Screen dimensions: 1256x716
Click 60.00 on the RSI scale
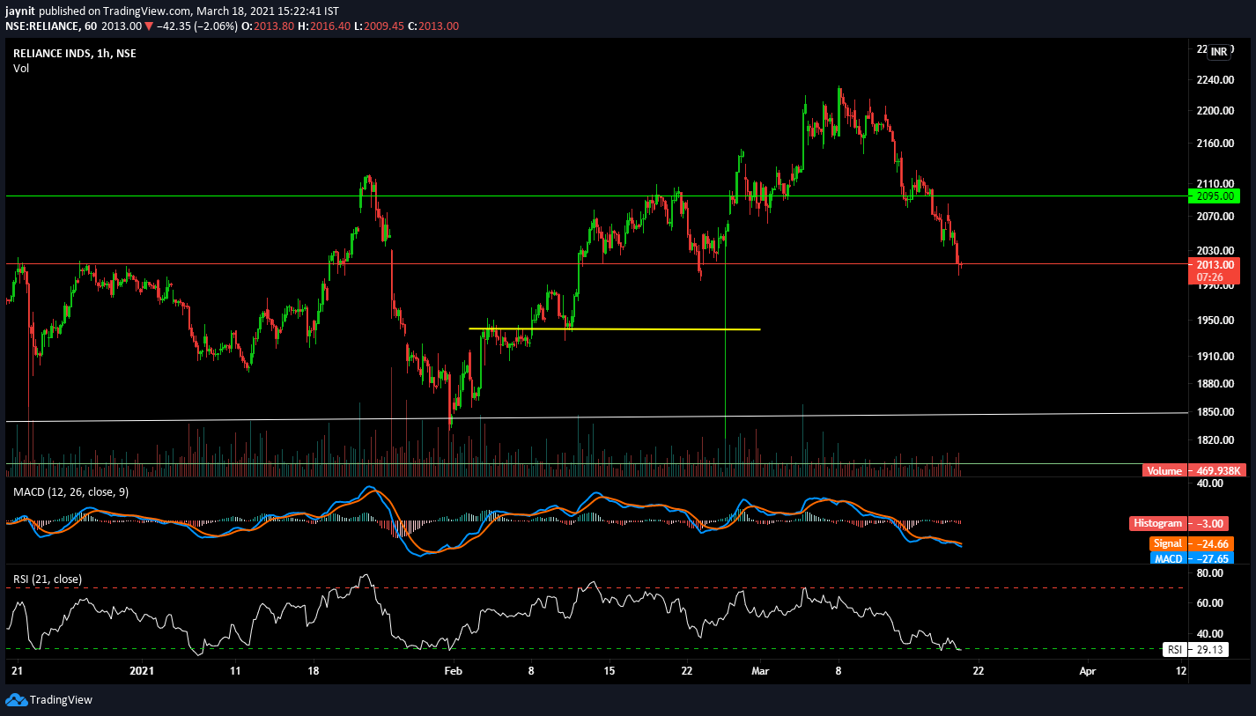pos(1208,603)
